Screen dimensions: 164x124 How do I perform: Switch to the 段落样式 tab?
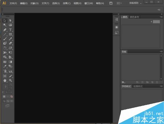tap(138, 86)
